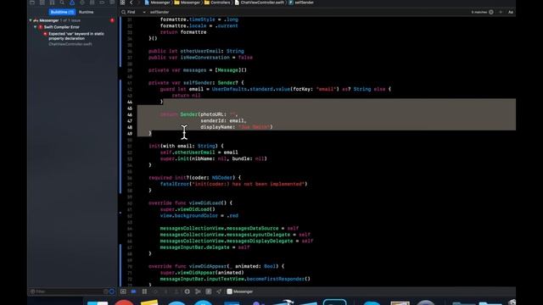Select the Issue navigator triangle icon
The width and height of the screenshot is (543, 305).
click(x=72, y=3)
